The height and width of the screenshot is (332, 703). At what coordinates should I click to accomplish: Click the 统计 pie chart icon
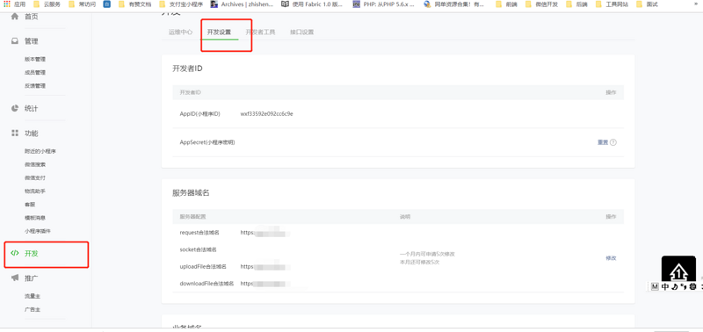tap(15, 108)
